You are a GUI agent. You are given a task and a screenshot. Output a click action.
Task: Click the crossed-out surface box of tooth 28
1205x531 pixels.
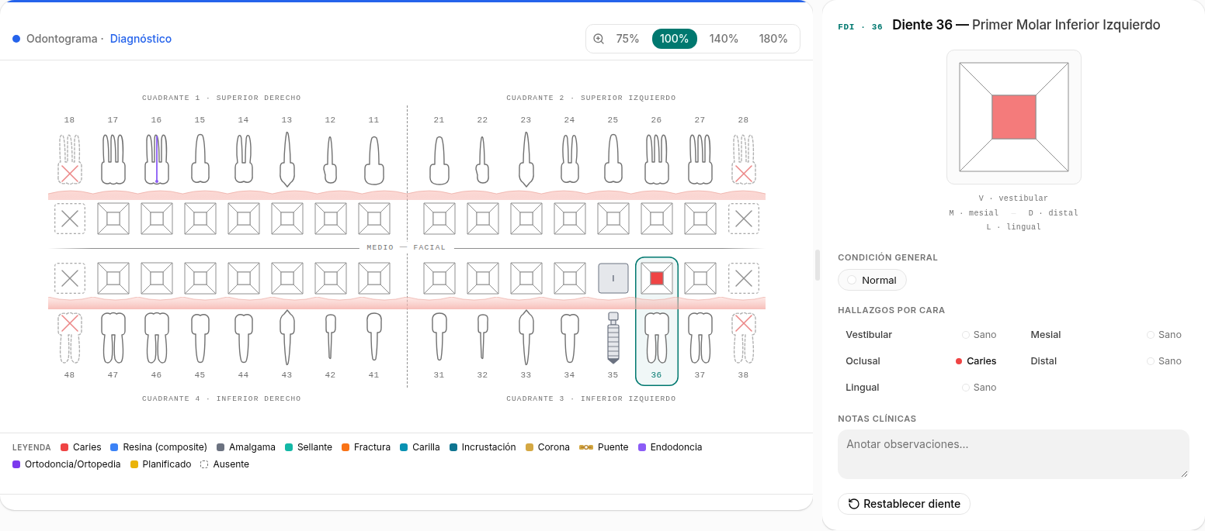point(744,219)
